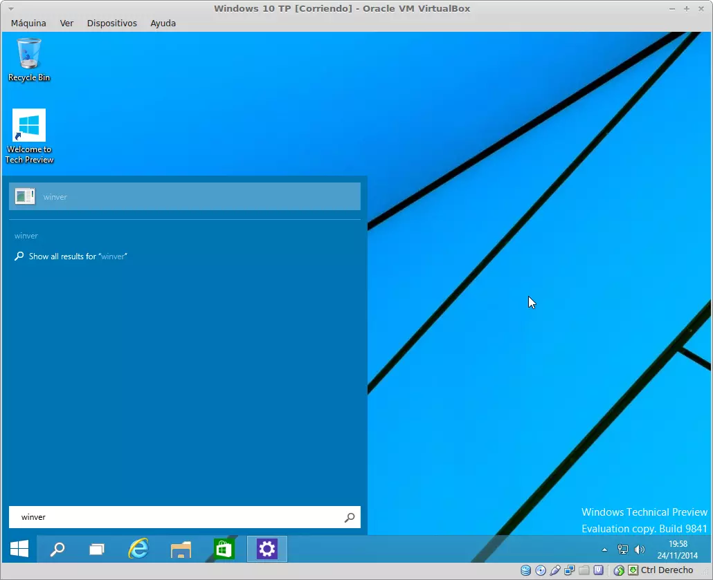This screenshot has width=713, height=580.
Task: Open the Windows Store taskbar icon
Action: [224, 549]
